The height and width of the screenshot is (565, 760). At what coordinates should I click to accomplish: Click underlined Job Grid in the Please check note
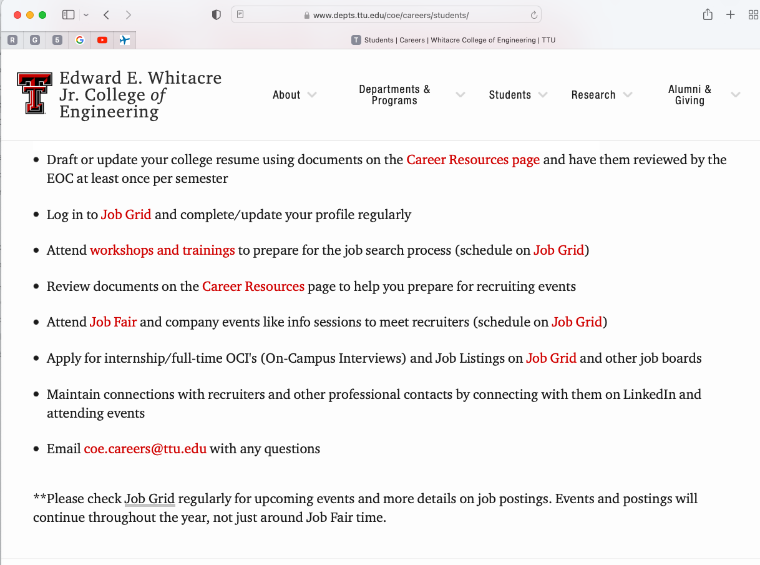(150, 499)
